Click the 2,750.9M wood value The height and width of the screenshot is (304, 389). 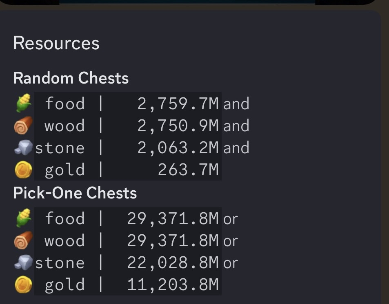(x=178, y=126)
